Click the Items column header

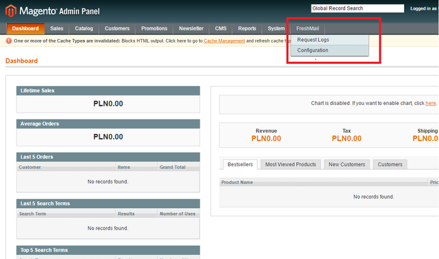pyautogui.click(x=137, y=167)
